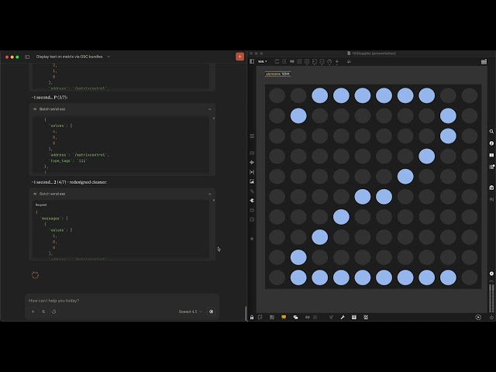
Task: Open the inspector info icon in Max right sidebar
Action: click(491, 143)
